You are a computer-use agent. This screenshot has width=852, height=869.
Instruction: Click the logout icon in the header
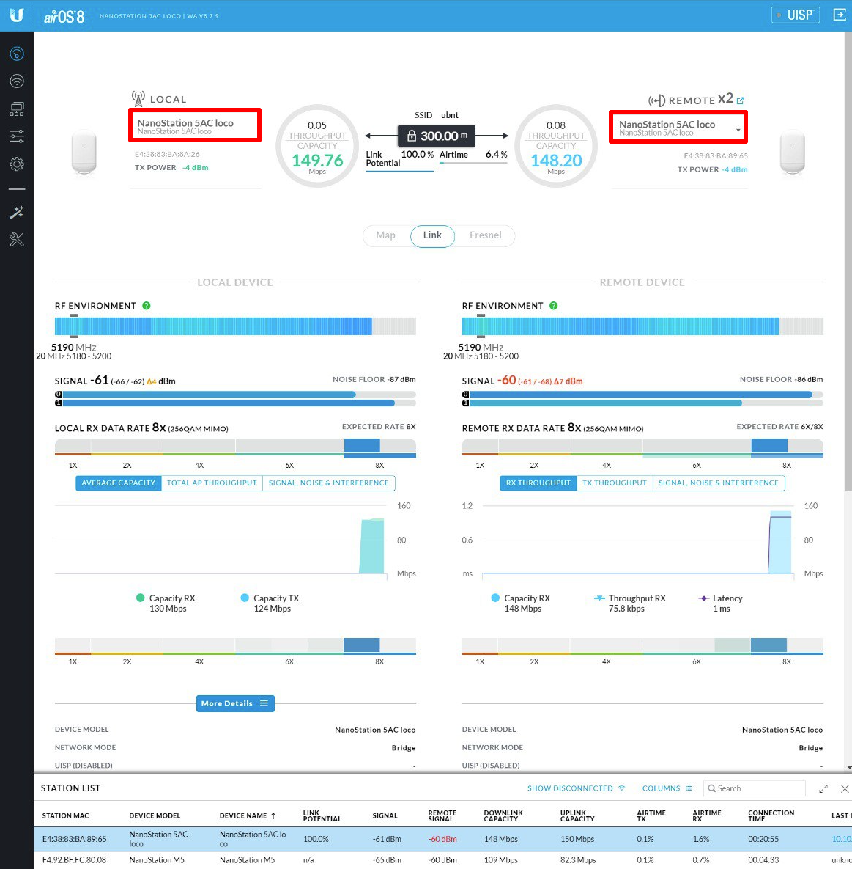[x=840, y=15]
